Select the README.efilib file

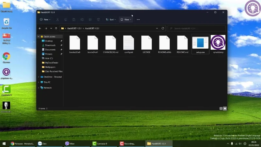(x=164, y=44)
